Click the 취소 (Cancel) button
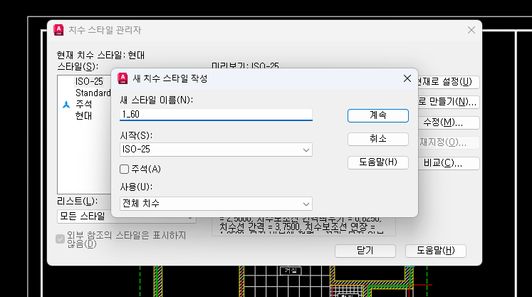This screenshot has height=297, width=532. [378, 139]
